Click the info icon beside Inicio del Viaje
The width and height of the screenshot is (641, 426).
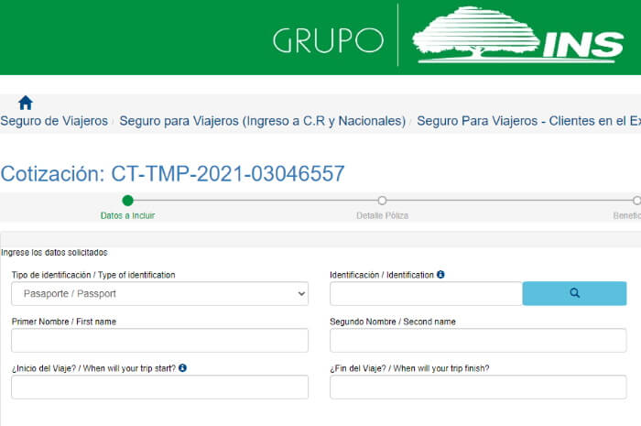point(182,368)
